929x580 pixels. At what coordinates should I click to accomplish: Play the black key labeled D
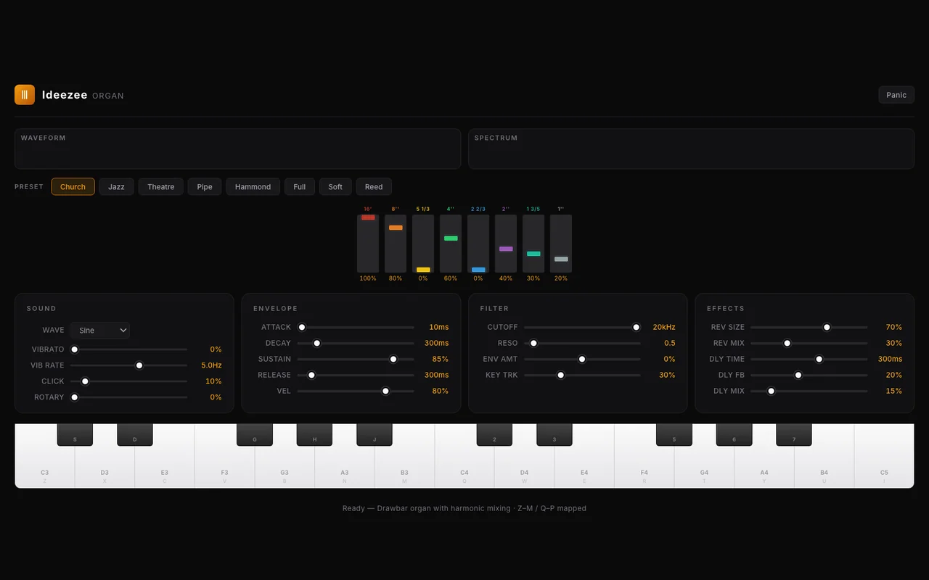[135, 435]
